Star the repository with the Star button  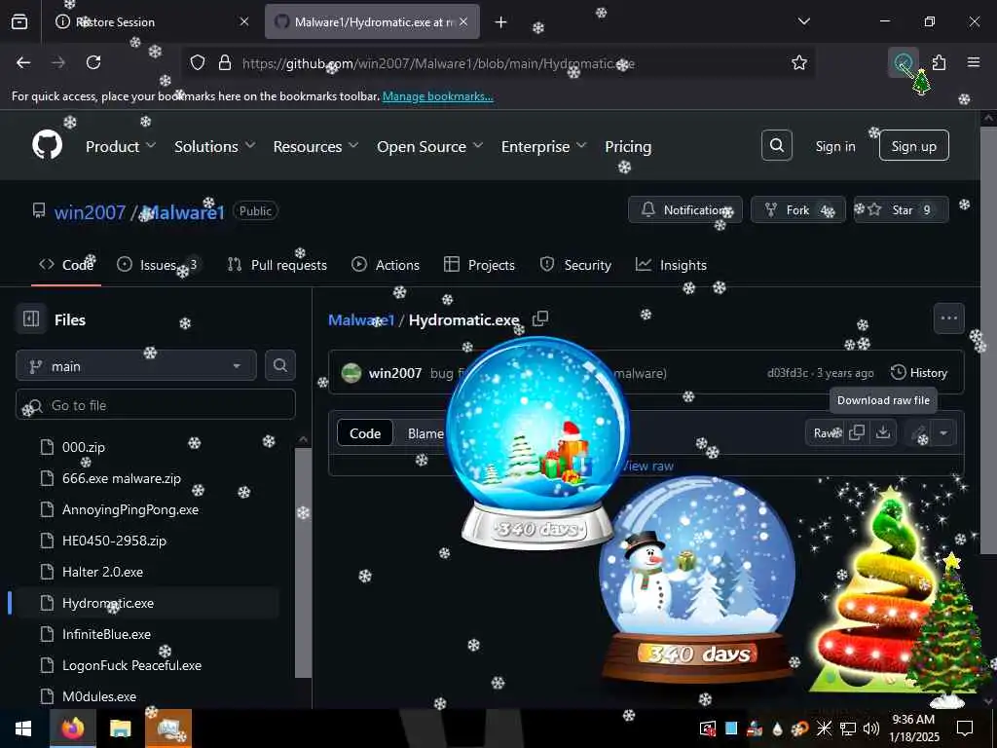coord(901,209)
